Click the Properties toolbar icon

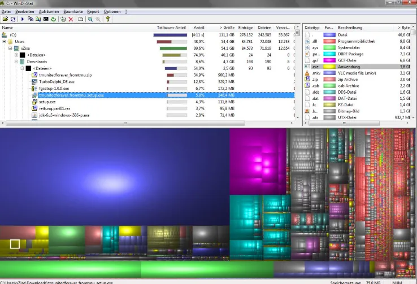point(80,19)
